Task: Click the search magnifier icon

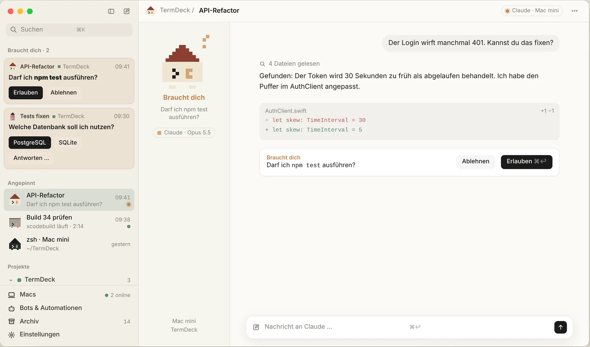Action: click(13, 30)
